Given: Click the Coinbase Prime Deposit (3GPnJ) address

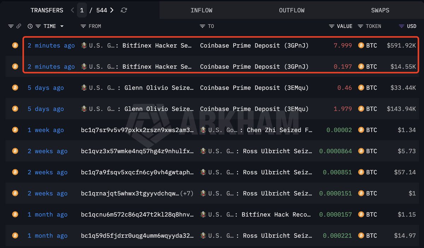Looking at the screenshot, I should point(254,45).
